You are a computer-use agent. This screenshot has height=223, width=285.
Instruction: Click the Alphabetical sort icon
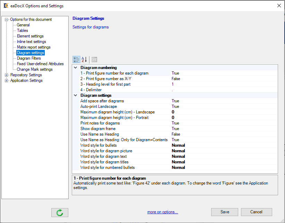pyautogui.click(x=84, y=59)
